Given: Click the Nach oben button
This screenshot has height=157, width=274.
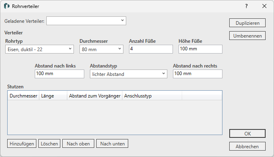Looking at the screenshot, I should pyautogui.click(x=78, y=143).
